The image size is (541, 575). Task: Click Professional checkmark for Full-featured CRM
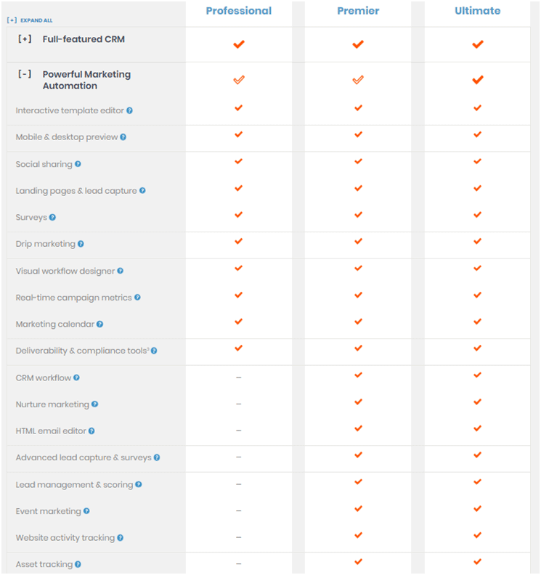239,44
